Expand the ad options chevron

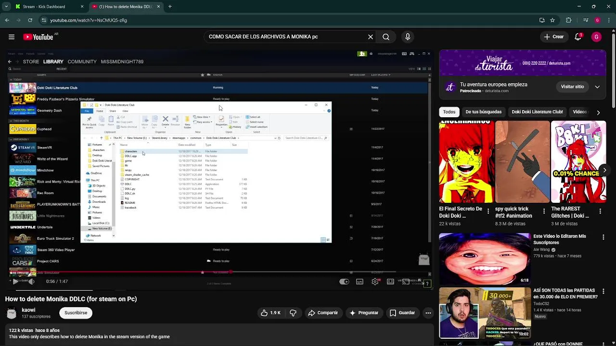[597, 87]
